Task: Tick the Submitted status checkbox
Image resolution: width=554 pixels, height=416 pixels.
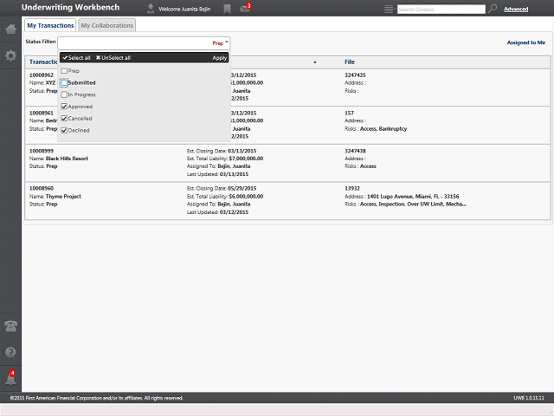Action: click(x=64, y=83)
